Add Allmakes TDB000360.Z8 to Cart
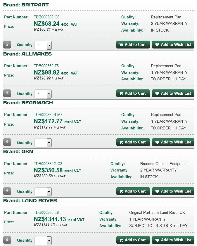This screenshot has width=197, height=246. 133,93
